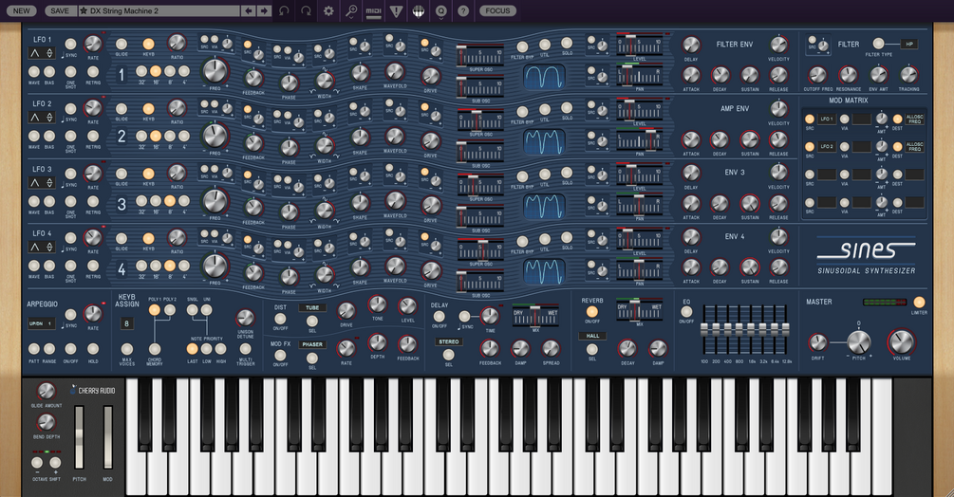Open the max voices value box showing 8
This screenshot has width=954, height=497.
[126, 323]
